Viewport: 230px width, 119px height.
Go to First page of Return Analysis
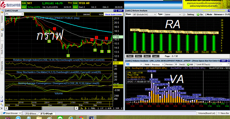(130, 56)
